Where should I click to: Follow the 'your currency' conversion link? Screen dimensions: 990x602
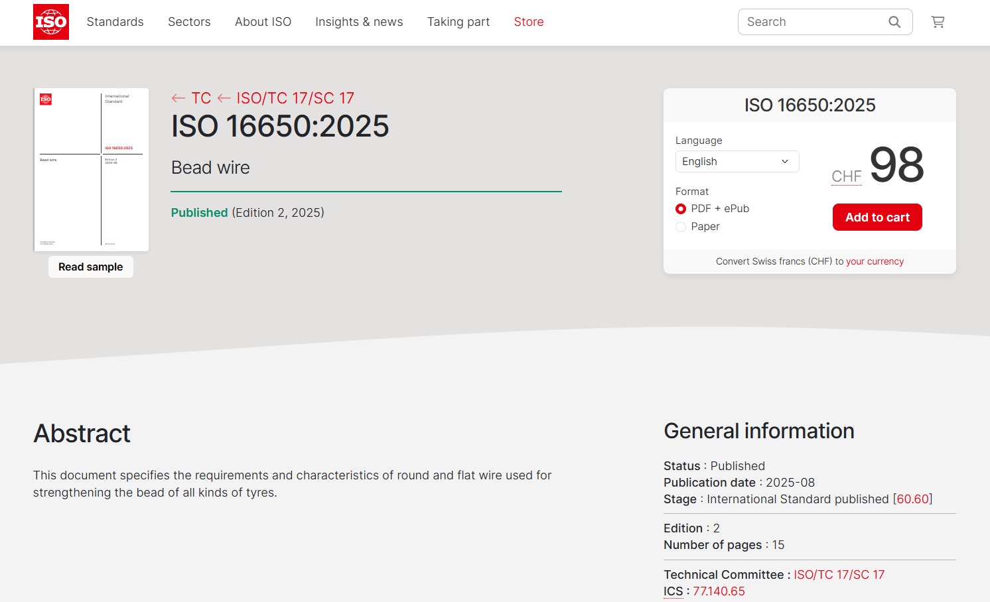coord(875,261)
